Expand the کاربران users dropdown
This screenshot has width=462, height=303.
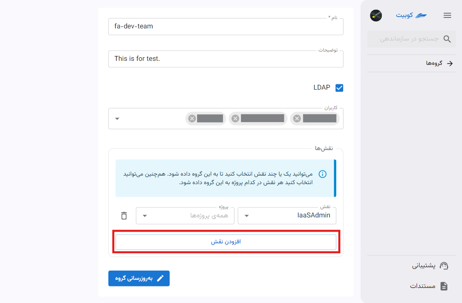click(x=117, y=119)
